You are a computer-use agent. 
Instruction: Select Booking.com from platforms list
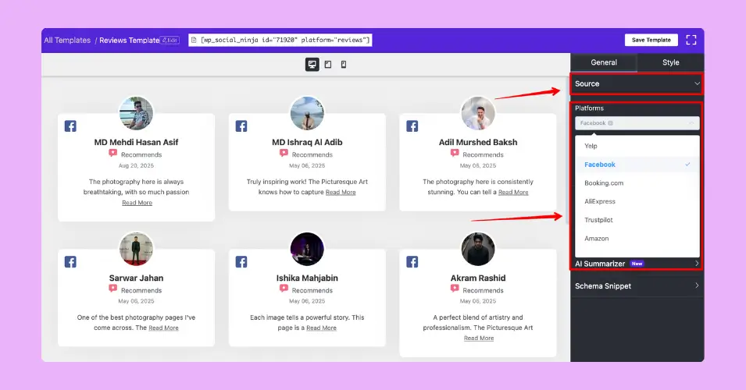(637, 183)
